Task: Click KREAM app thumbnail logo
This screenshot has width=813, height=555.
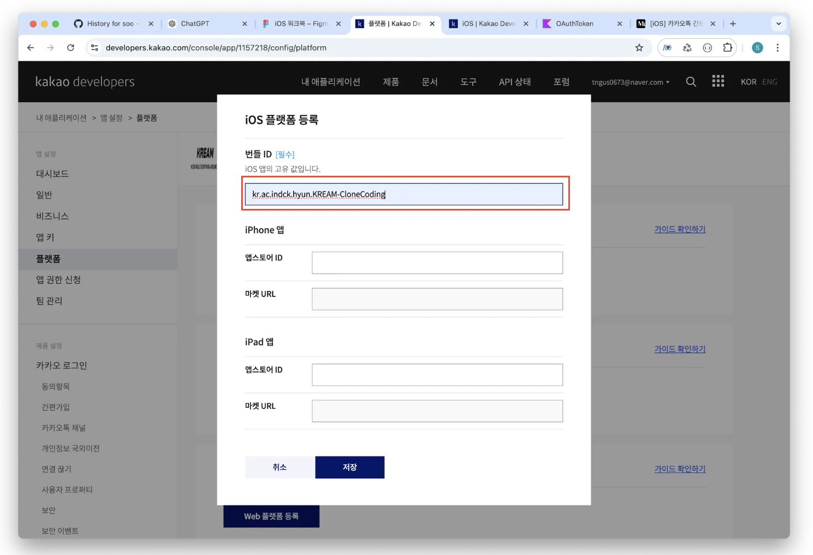Action: click(204, 158)
